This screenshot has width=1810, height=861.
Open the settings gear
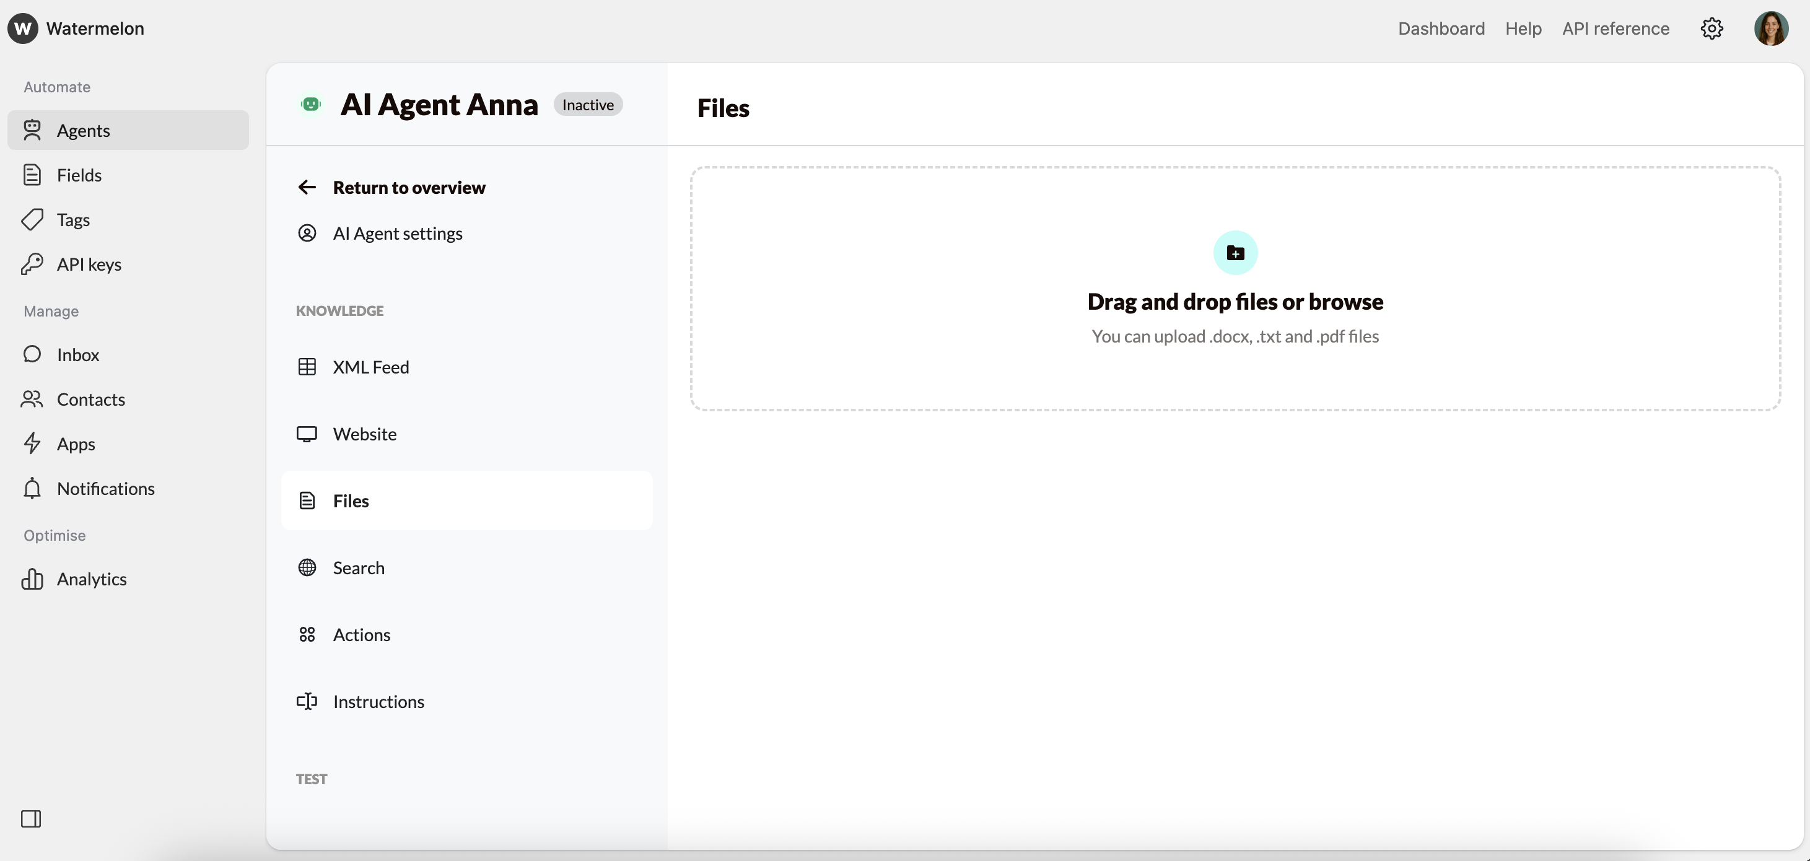[1712, 28]
